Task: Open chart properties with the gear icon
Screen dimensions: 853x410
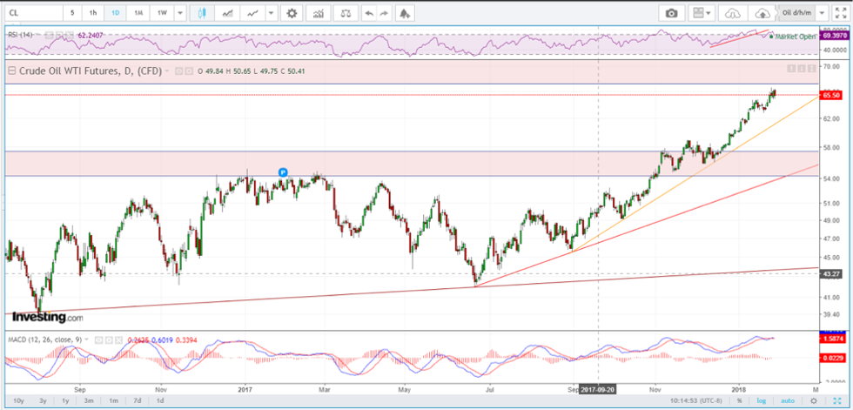Action: [x=292, y=13]
